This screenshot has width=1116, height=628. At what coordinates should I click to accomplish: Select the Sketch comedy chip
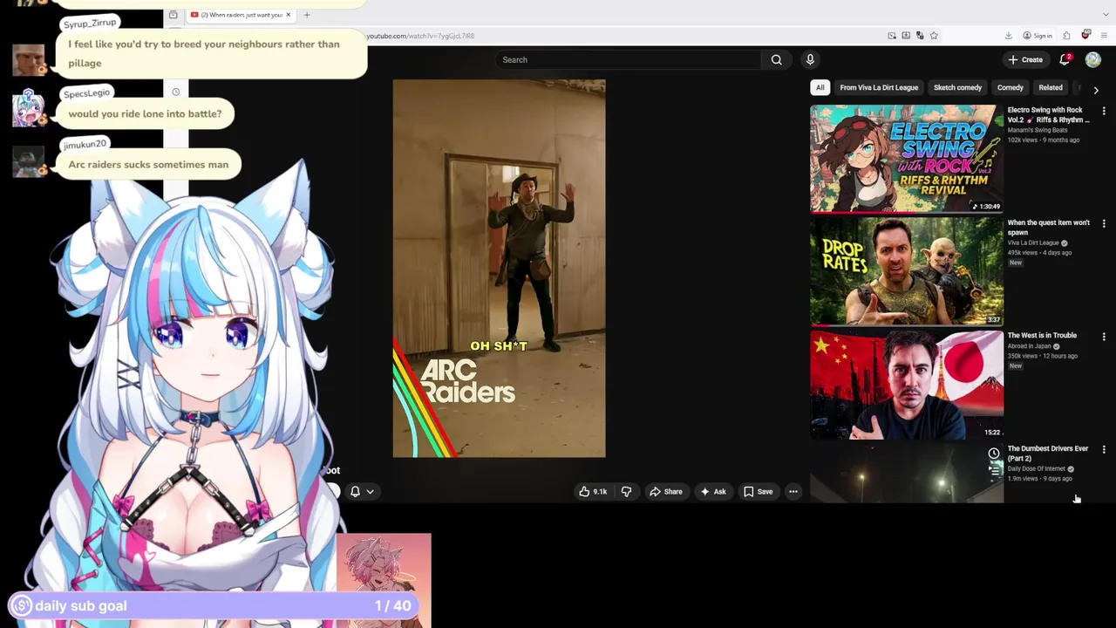tap(957, 87)
